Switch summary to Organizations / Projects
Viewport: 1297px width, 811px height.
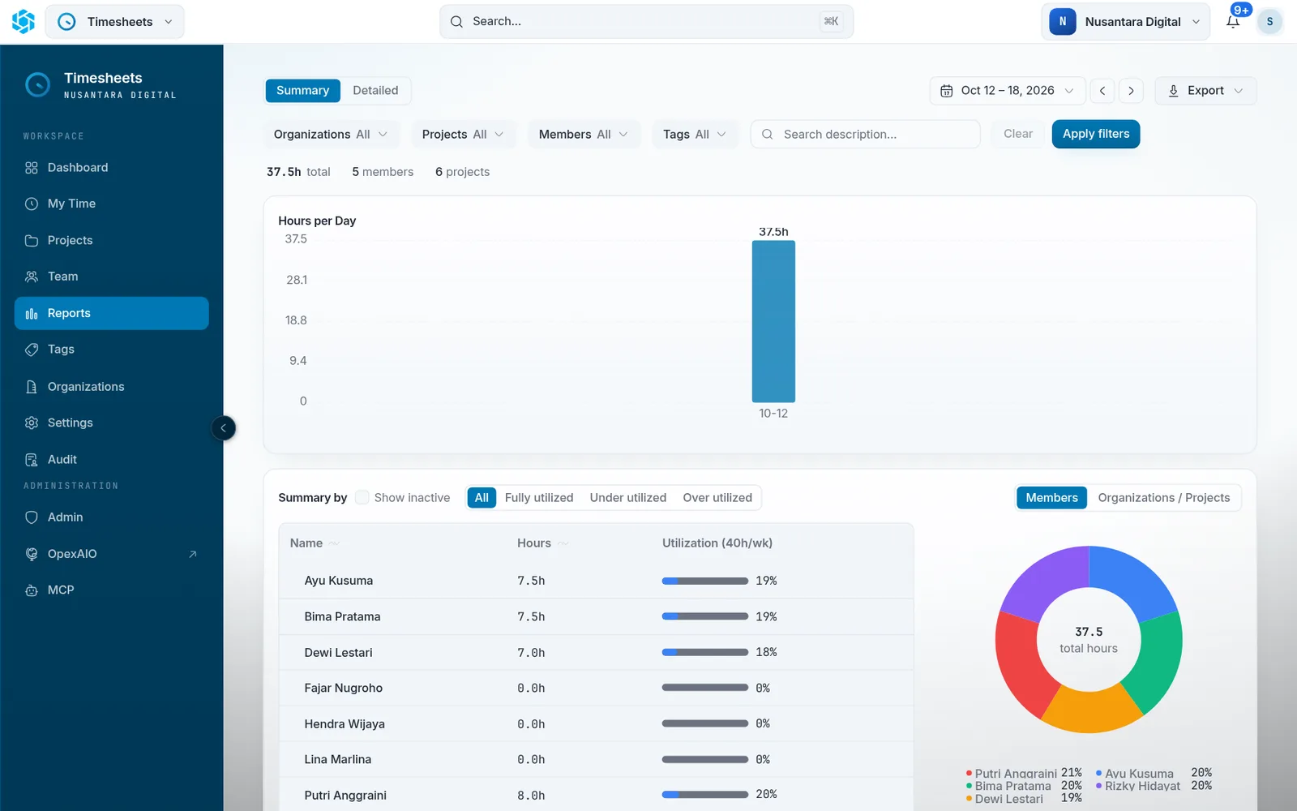tap(1164, 498)
